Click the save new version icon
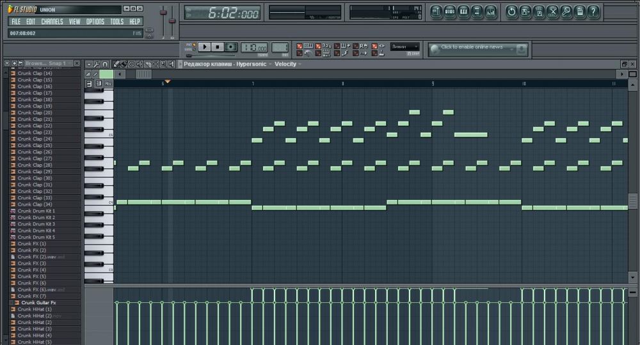640x345 pixels. click(x=539, y=11)
